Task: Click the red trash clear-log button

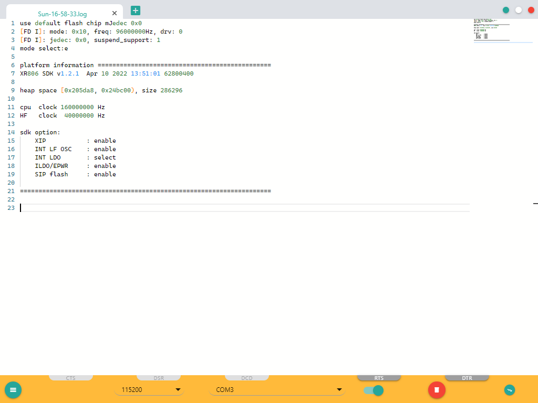Action: 437,390
